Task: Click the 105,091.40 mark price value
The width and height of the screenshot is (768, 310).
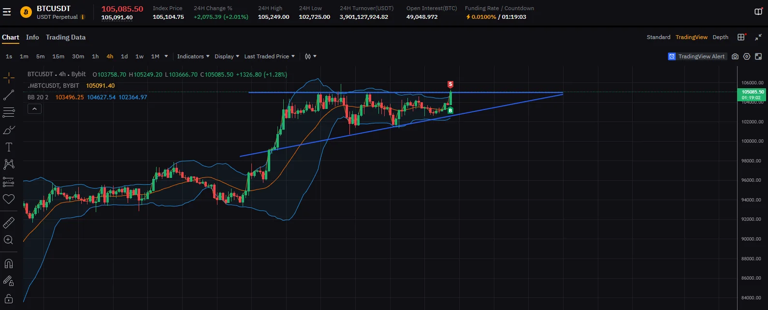Action: (x=117, y=17)
